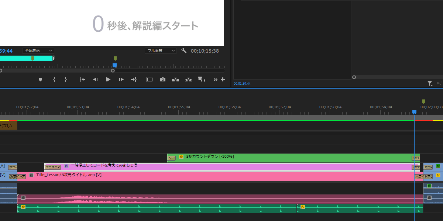Export frame with the camera icon
443x221 pixels.
click(163, 79)
